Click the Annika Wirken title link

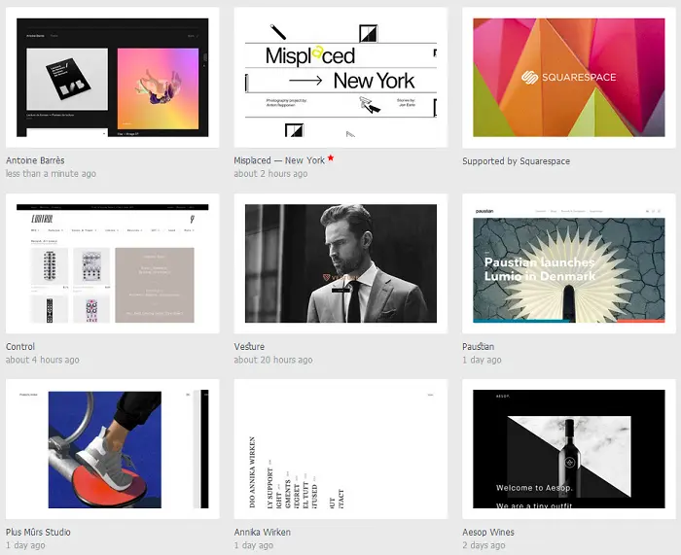(x=263, y=532)
